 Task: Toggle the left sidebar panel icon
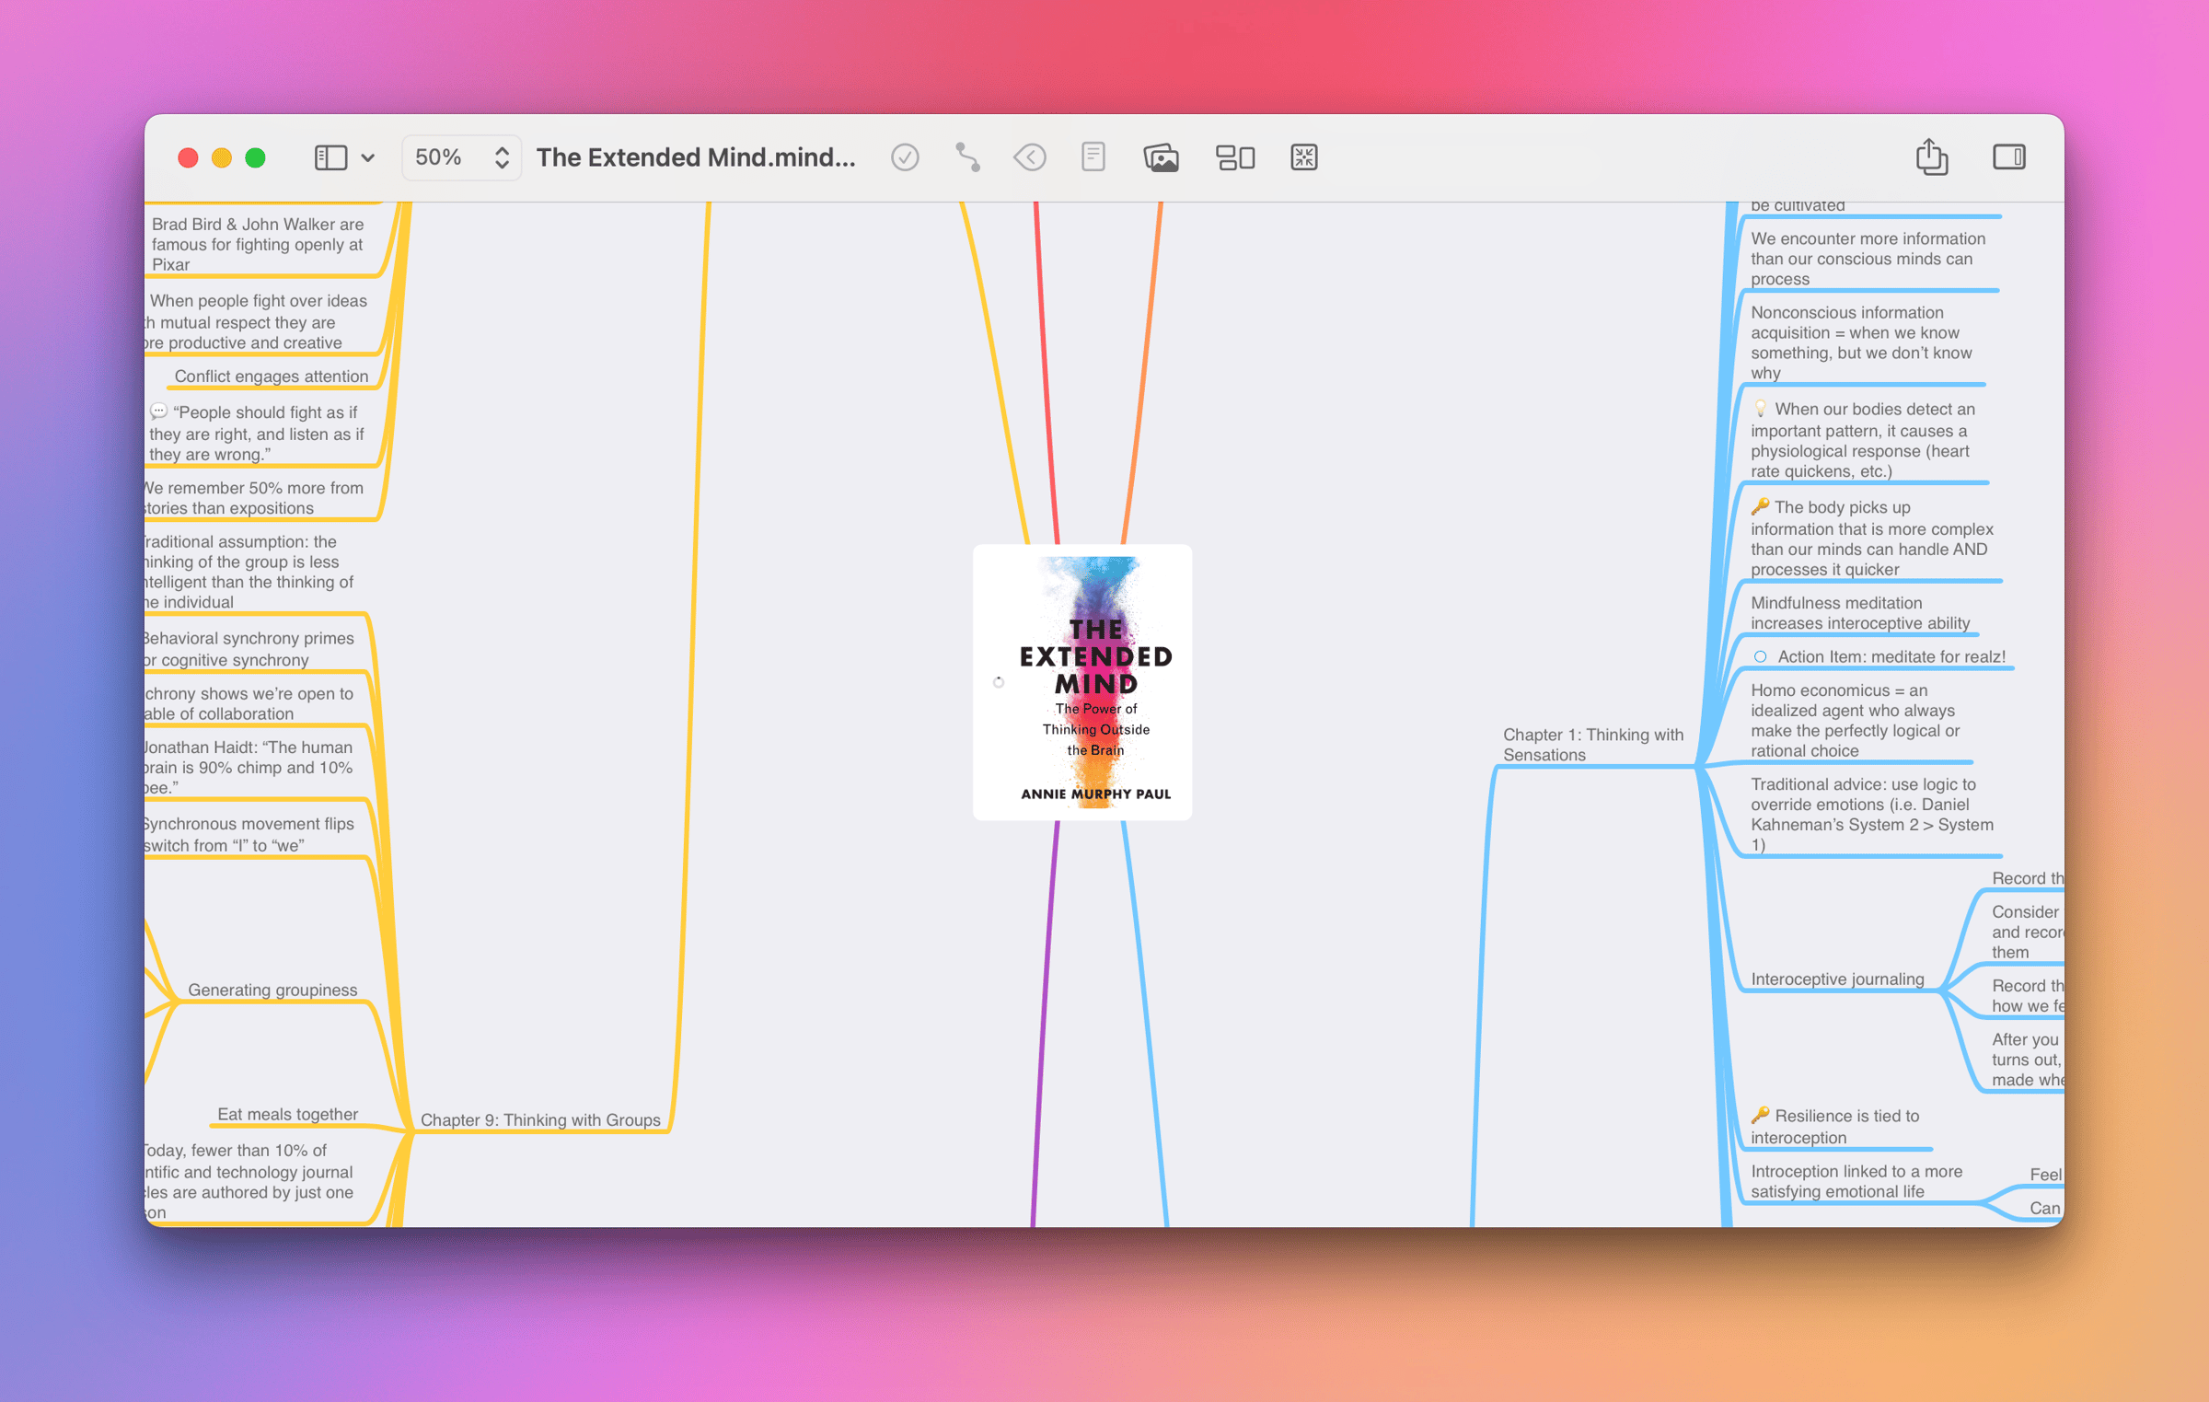click(x=330, y=157)
